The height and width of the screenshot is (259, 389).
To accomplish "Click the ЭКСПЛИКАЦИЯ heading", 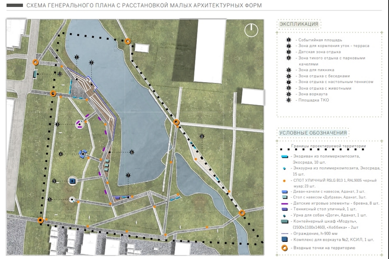I will point(299,24).
